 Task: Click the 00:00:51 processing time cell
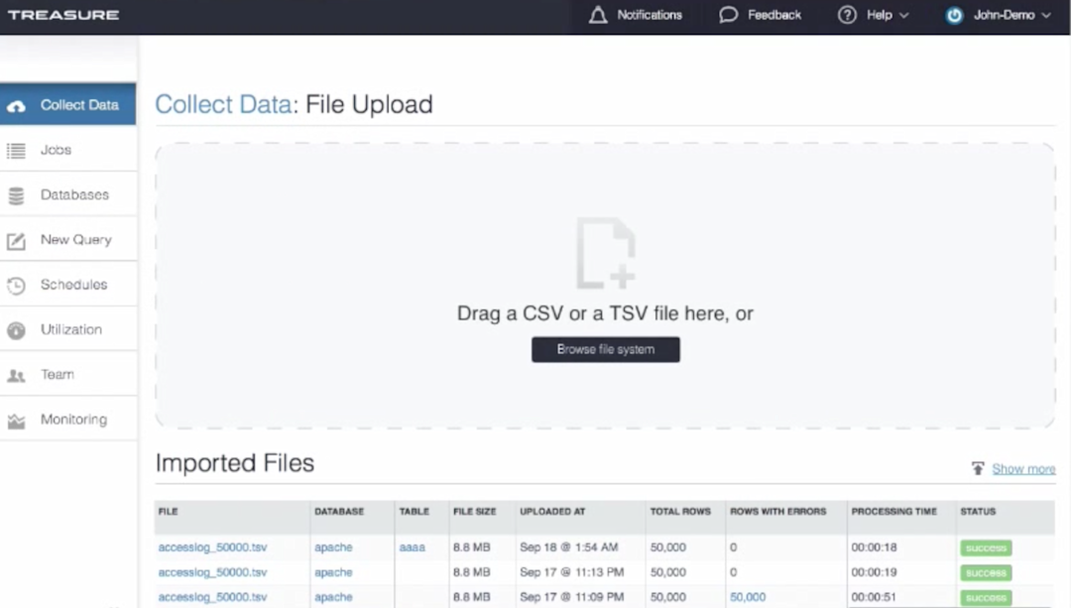pyautogui.click(x=875, y=597)
